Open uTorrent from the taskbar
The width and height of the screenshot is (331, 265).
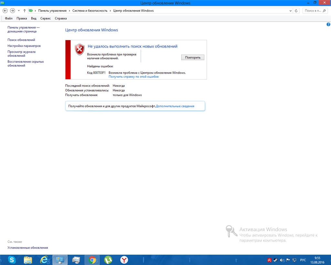[x=108, y=260]
